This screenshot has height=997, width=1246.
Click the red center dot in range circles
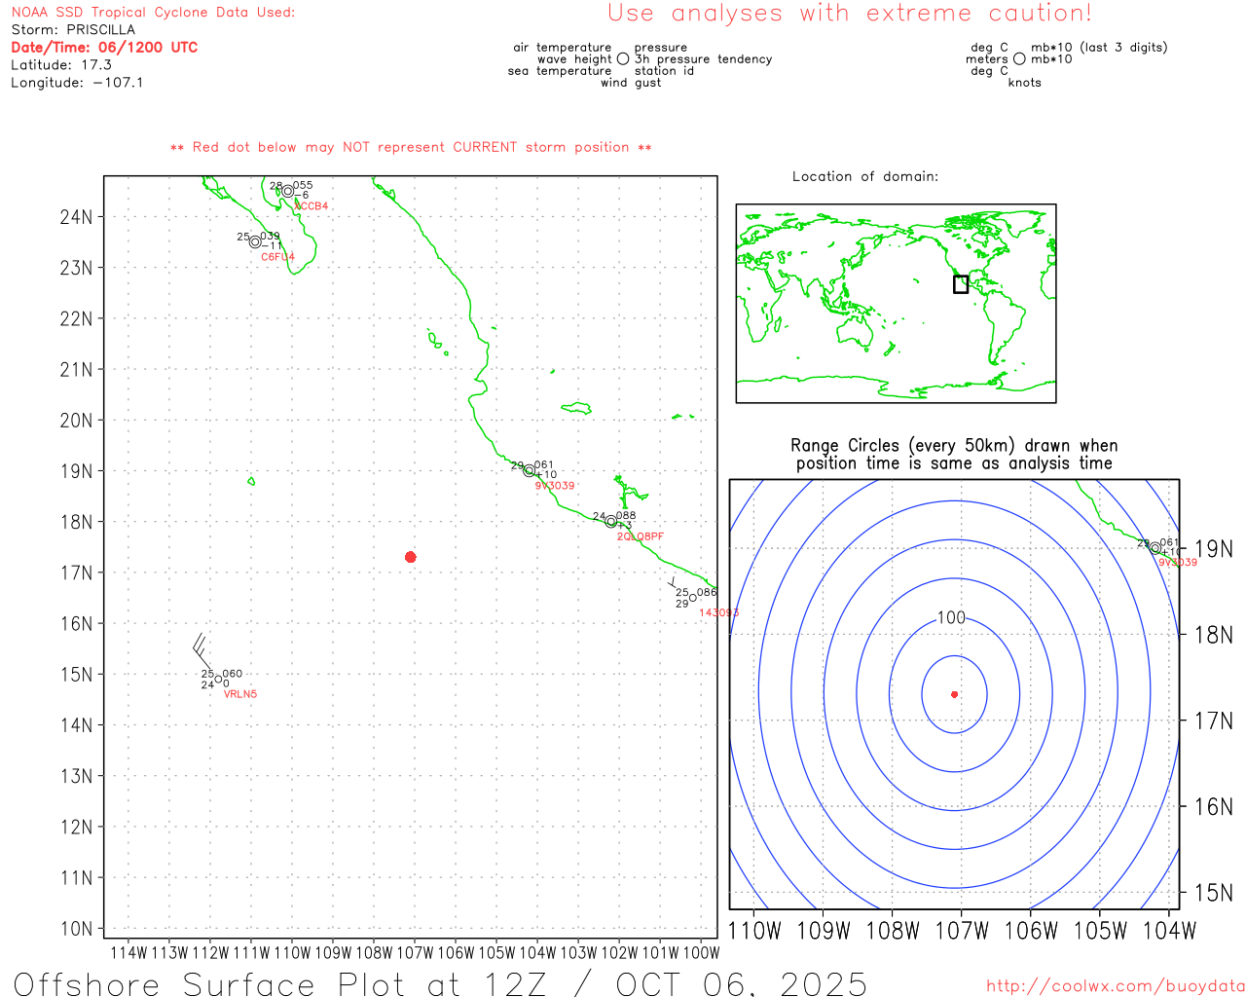(954, 694)
